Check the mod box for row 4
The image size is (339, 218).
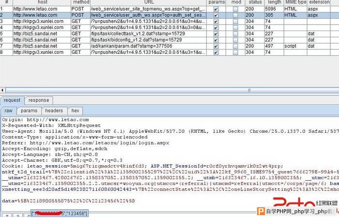pyautogui.click(x=235, y=28)
